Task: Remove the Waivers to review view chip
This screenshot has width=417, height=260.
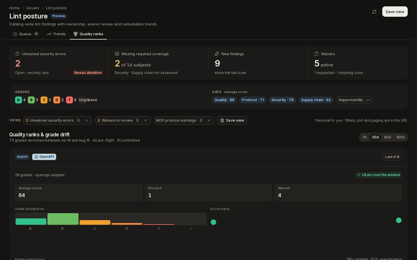Action: [146, 120]
